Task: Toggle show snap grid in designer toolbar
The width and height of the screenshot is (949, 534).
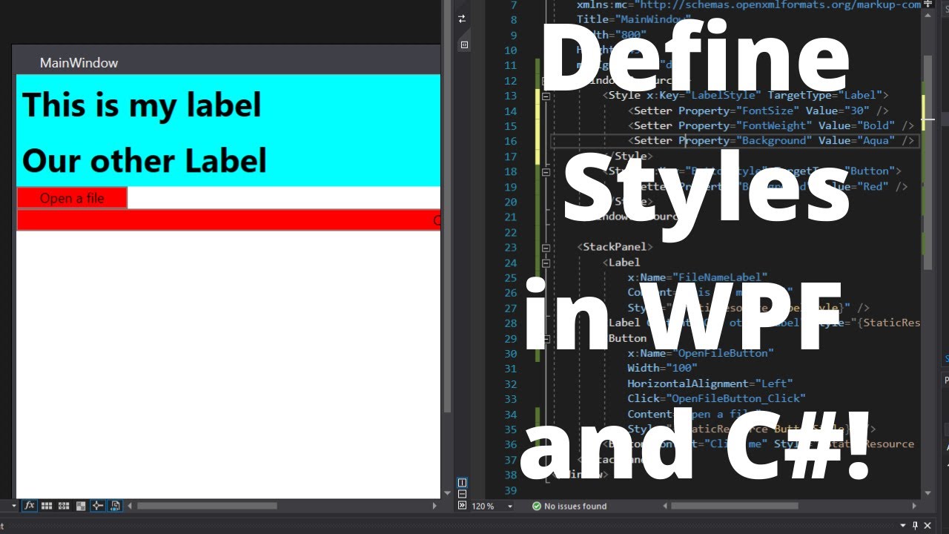Action: (47, 506)
